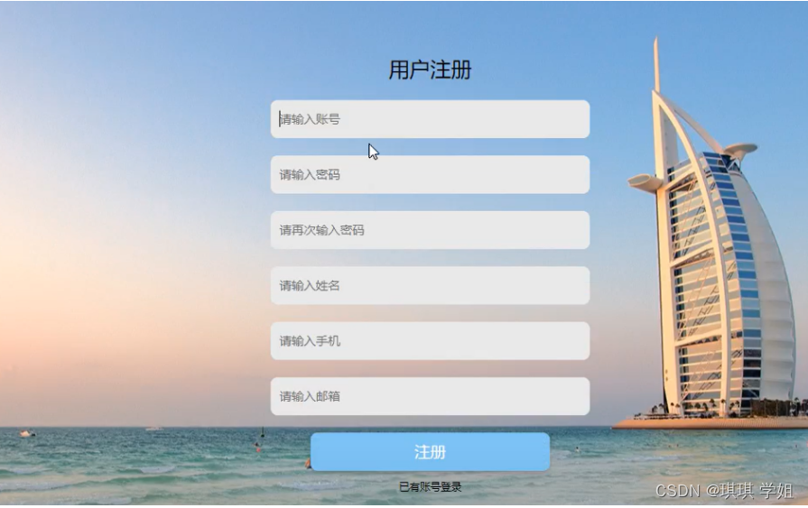
Task: Submit the form with the blue 注册 button
Action: (430, 452)
